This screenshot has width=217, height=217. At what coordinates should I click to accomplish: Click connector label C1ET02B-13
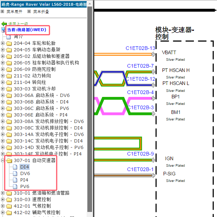[x=140, y=48]
